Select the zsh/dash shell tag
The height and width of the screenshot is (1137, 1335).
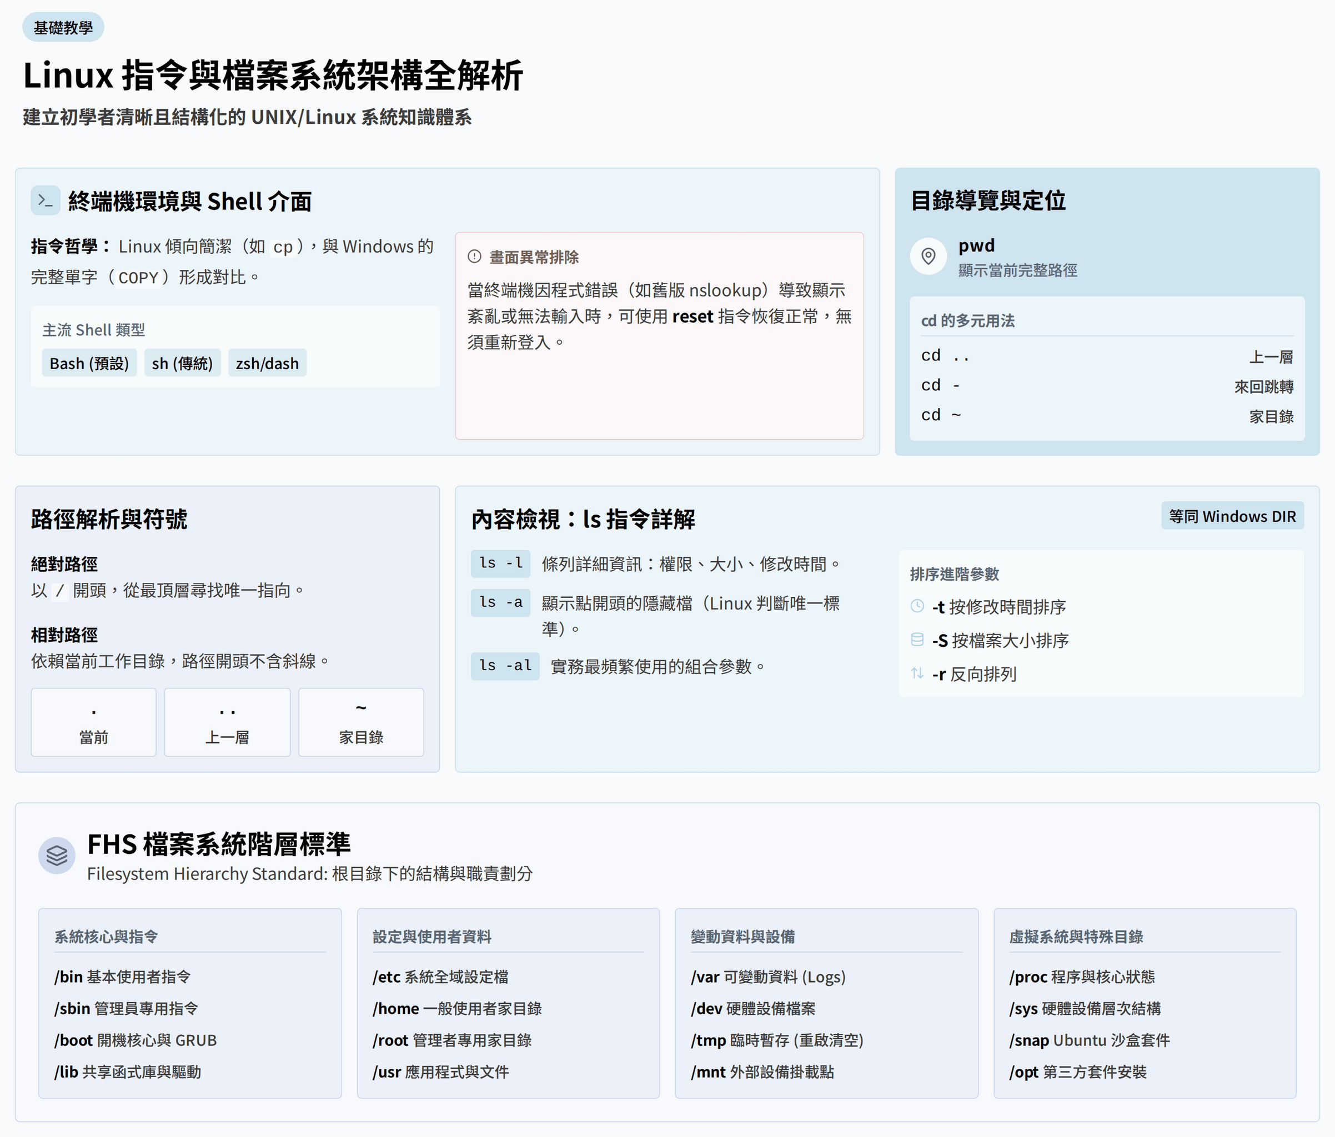point(267,363)
